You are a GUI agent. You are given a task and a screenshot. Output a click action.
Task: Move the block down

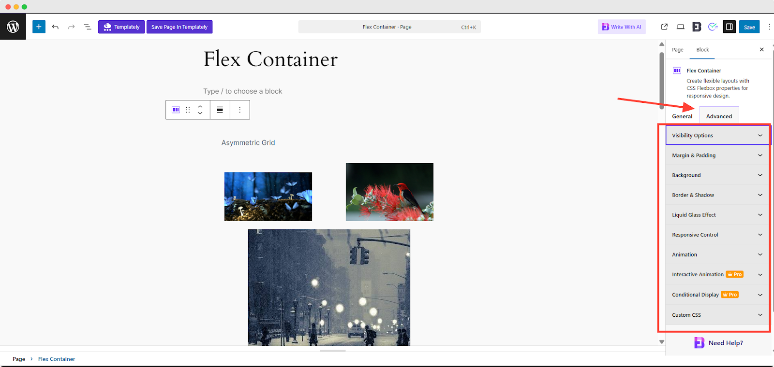coord(200,113)
